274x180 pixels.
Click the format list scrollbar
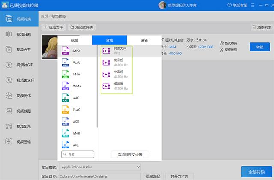point(97,86)
